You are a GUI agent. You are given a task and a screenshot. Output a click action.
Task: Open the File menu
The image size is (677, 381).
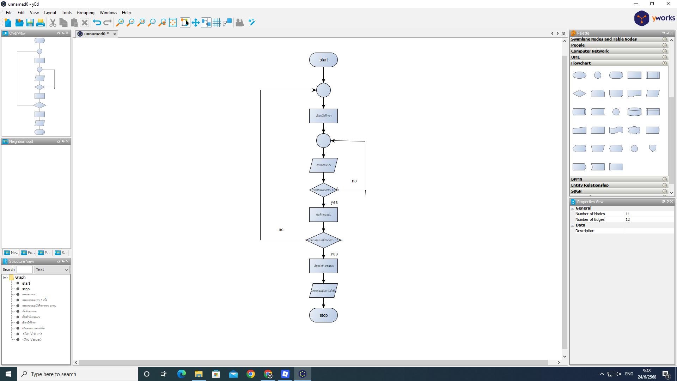pos(9,13)
